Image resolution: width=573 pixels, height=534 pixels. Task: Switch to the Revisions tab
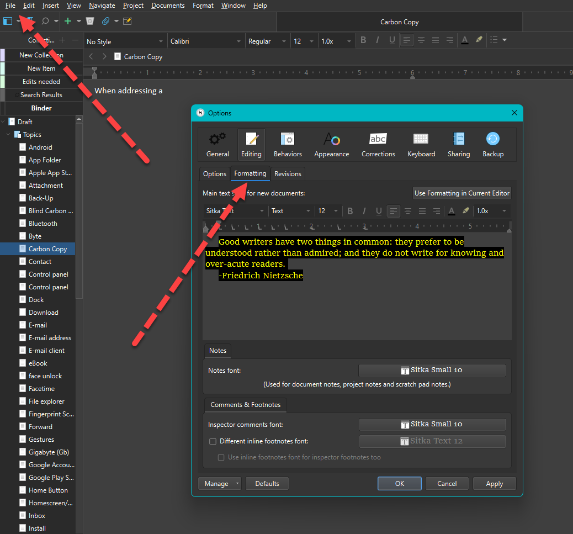point(288,174)
